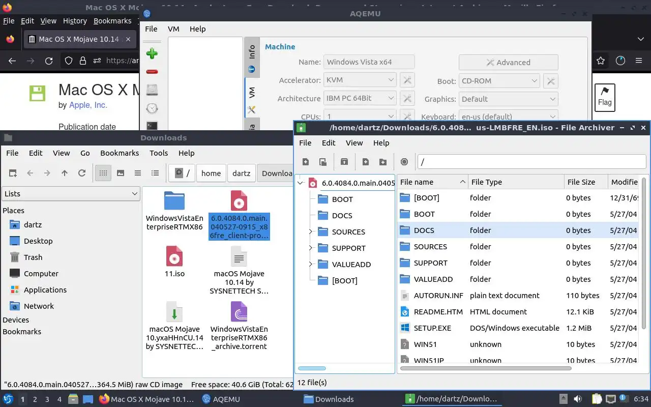
Task: Click the add folder icon in File Archiver
Action: (383, 162)
